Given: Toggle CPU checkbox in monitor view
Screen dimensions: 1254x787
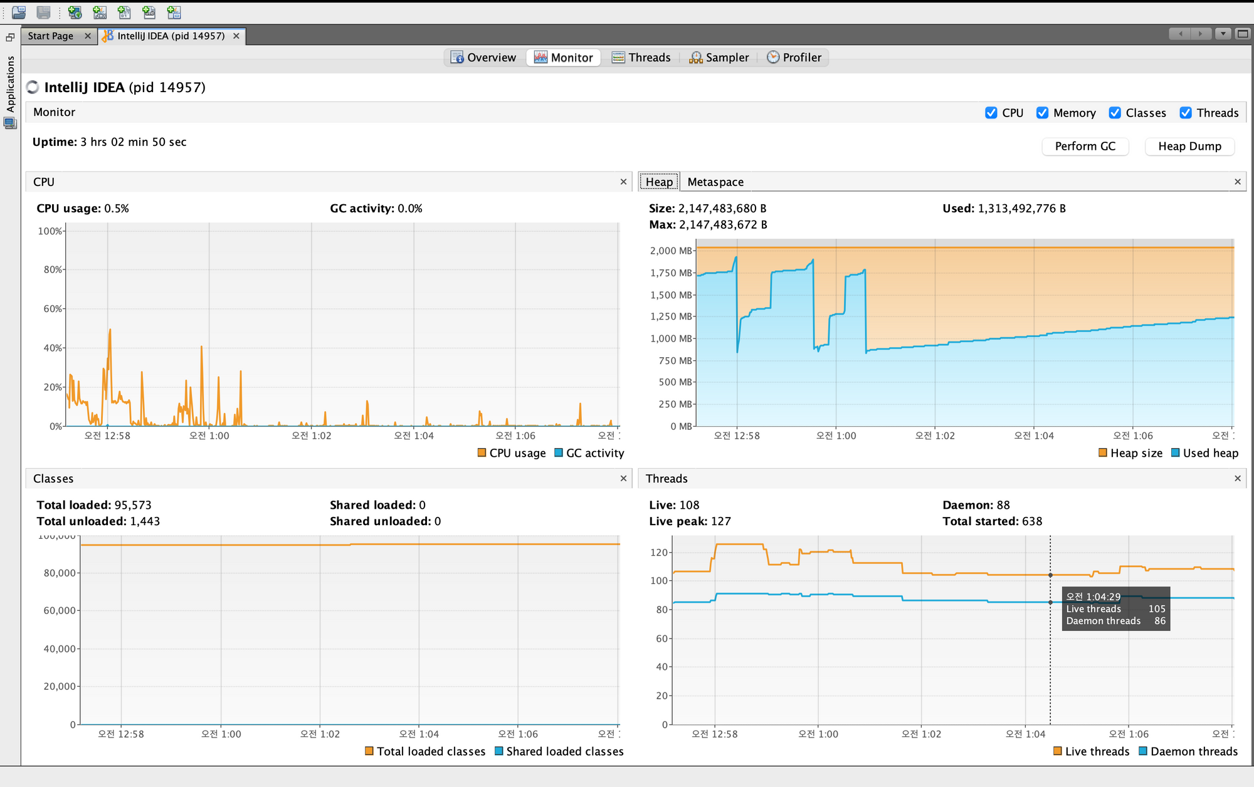Looking at the screenshot, I should 992,112.
